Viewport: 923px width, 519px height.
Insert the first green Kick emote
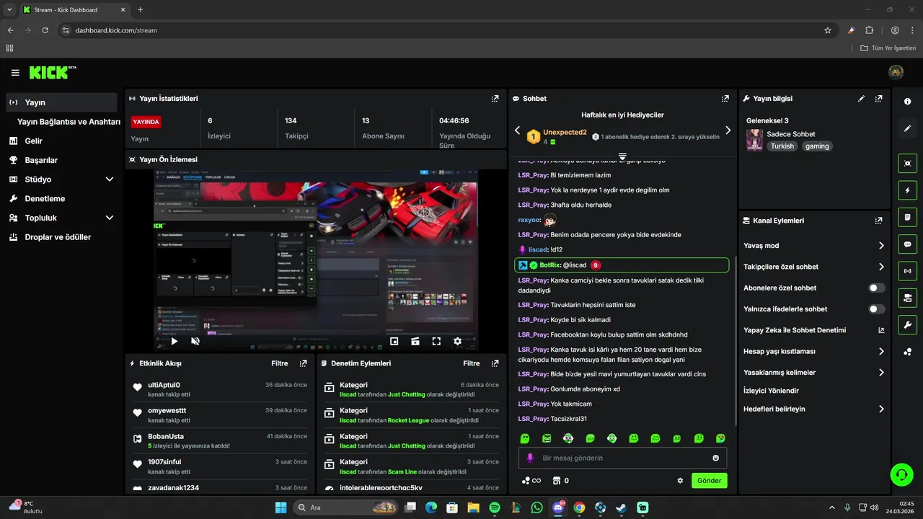(525, 438)
